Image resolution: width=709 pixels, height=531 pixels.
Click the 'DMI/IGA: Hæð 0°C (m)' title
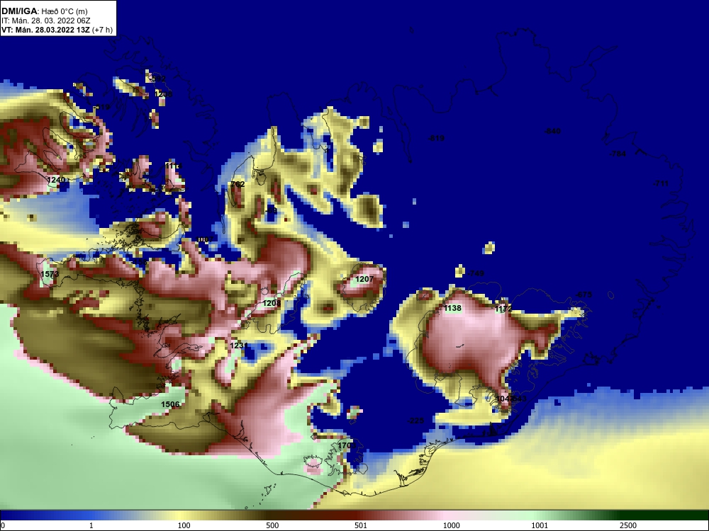45,11
